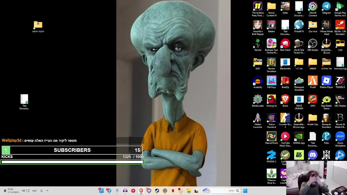
Task: Open YouTube Music Desktop shortcut
Action: click(285, 139)
